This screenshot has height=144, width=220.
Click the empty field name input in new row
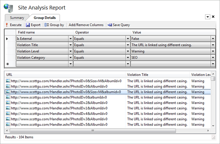43,64
